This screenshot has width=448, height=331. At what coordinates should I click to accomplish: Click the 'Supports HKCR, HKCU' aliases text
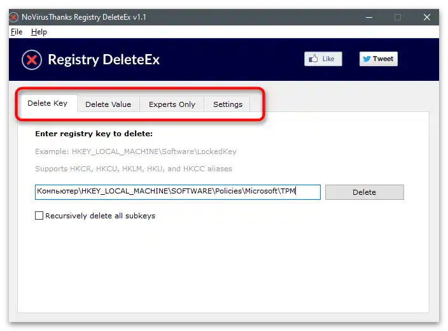134,169
